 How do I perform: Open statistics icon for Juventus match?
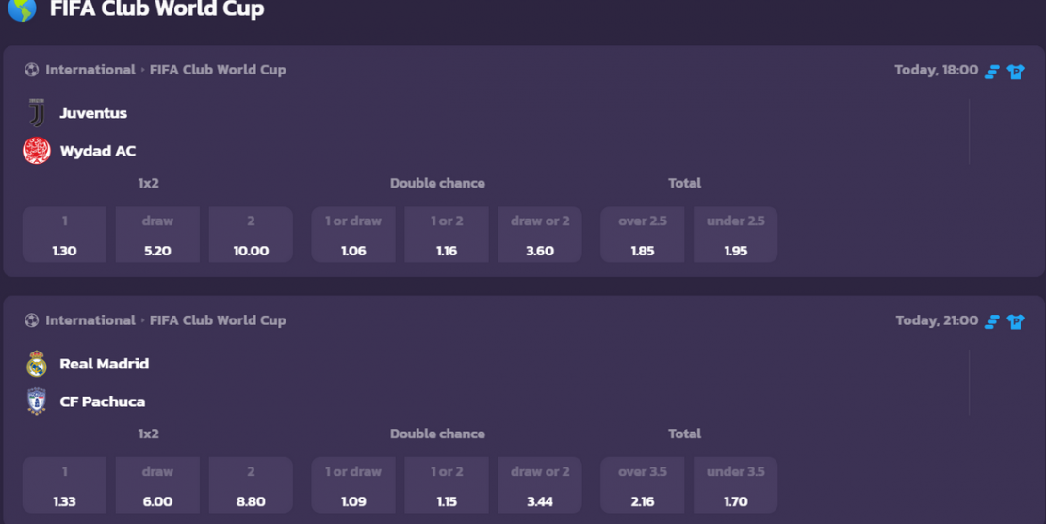click(x=992, y=71)
